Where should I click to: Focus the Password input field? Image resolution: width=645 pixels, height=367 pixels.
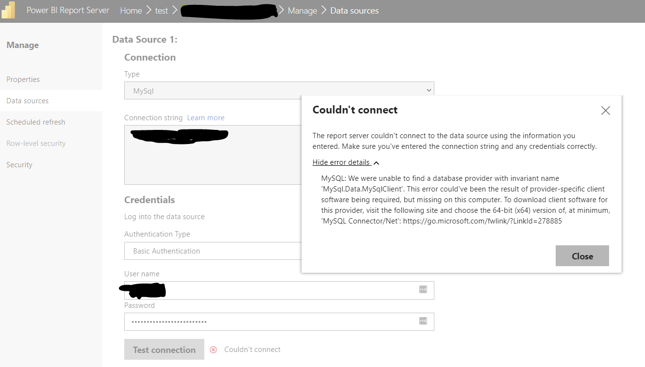pyautogui.click(x=279, y=321)
